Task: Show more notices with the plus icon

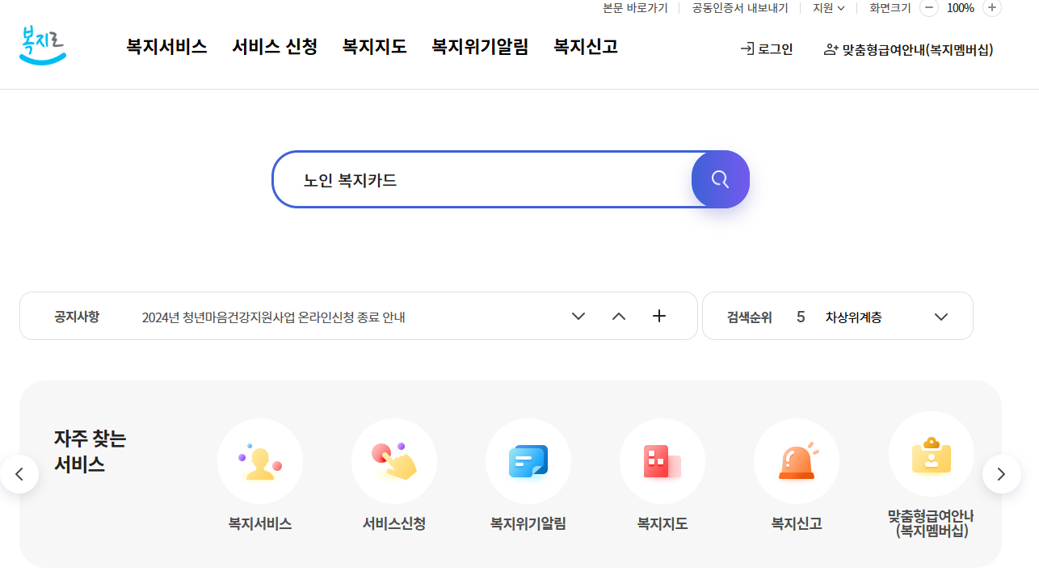Action: pos(659,316)
